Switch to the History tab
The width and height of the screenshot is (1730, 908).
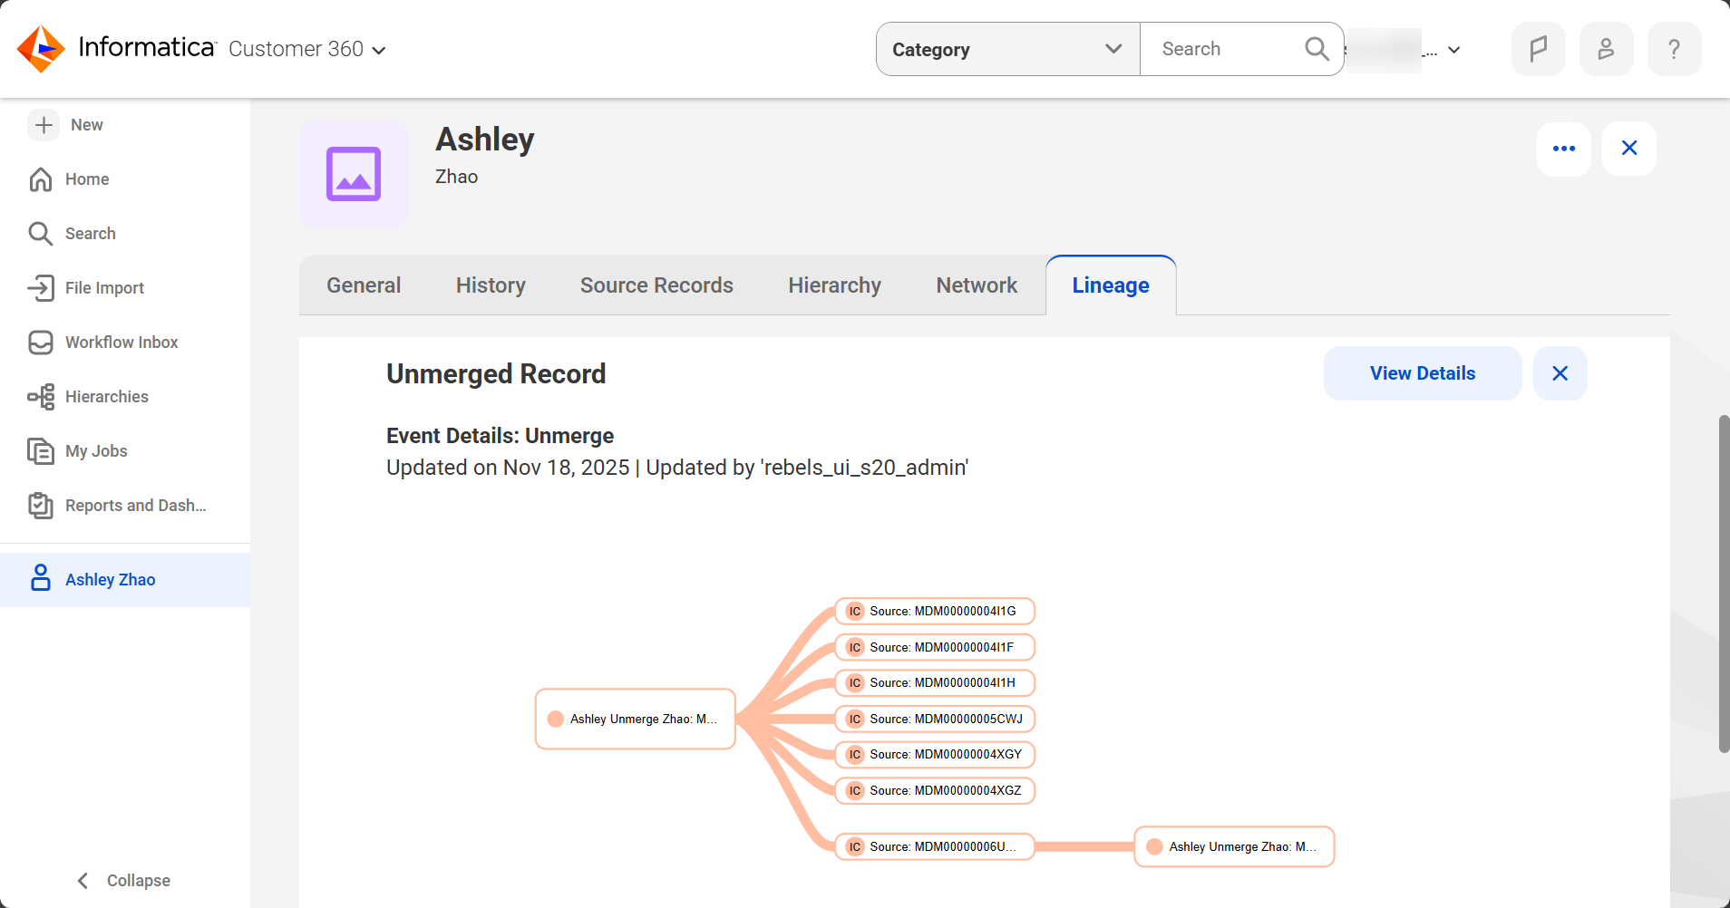click(x=491, y=285)
